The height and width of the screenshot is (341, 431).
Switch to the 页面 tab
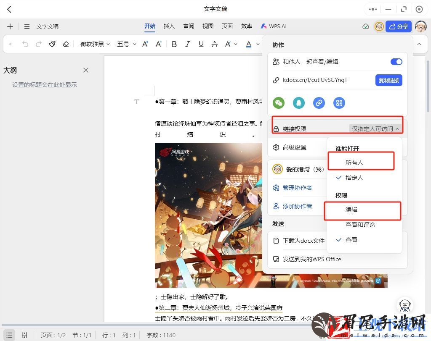[x=227, y=26]
